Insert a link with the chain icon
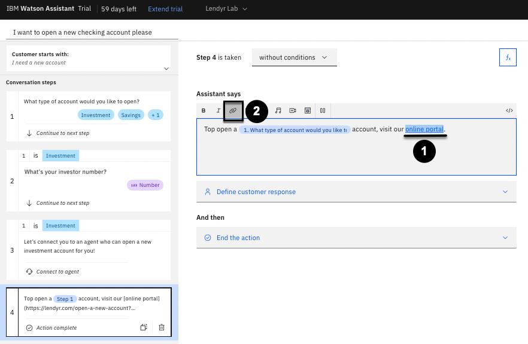The height and width of the screenshot is (344, 528). [x=233, y=110]
